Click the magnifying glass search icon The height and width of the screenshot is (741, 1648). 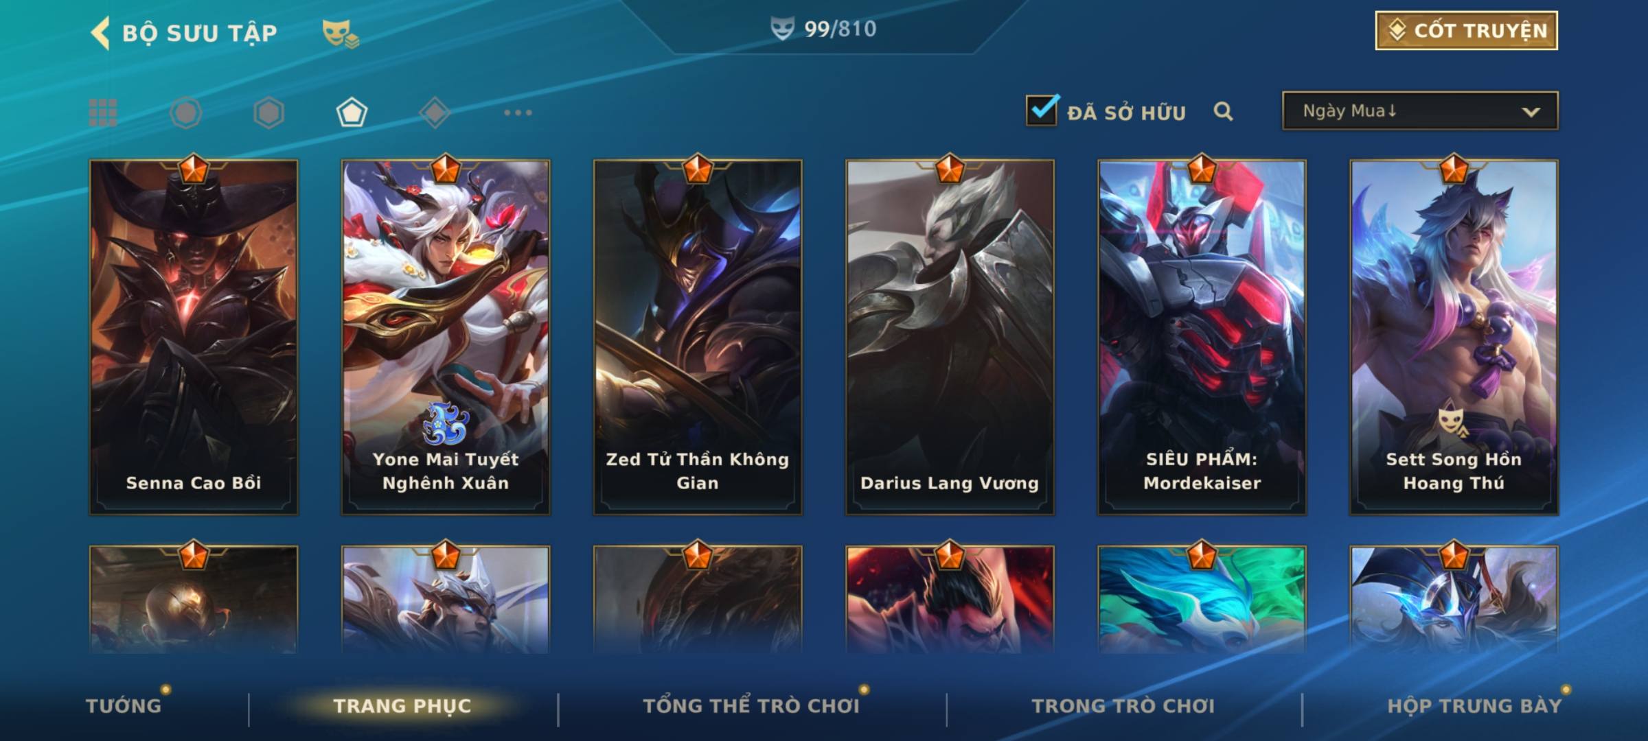pyautogui.click(x=1223, y=111)
